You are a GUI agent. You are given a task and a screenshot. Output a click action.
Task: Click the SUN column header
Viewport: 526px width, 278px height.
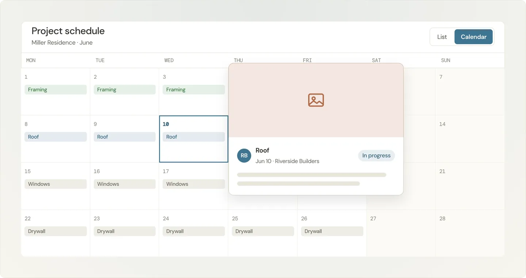tap(446, 60)
